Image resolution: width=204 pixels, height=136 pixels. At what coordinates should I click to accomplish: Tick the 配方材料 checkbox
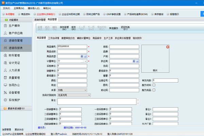click(154, 85)
